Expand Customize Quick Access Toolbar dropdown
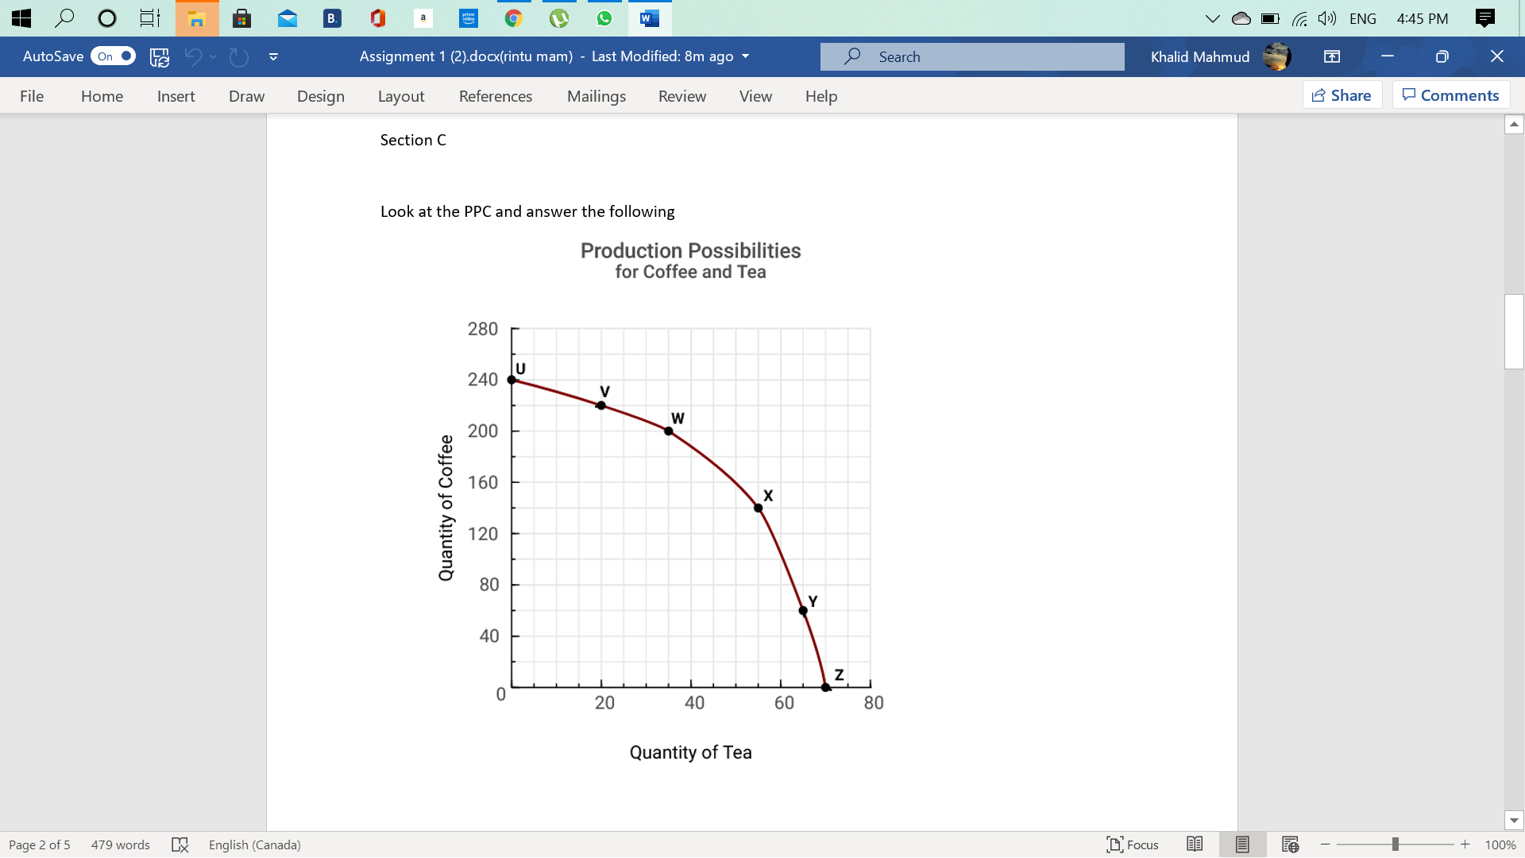The width and height of the screenshot is (1525, 858). coord(273,56)
